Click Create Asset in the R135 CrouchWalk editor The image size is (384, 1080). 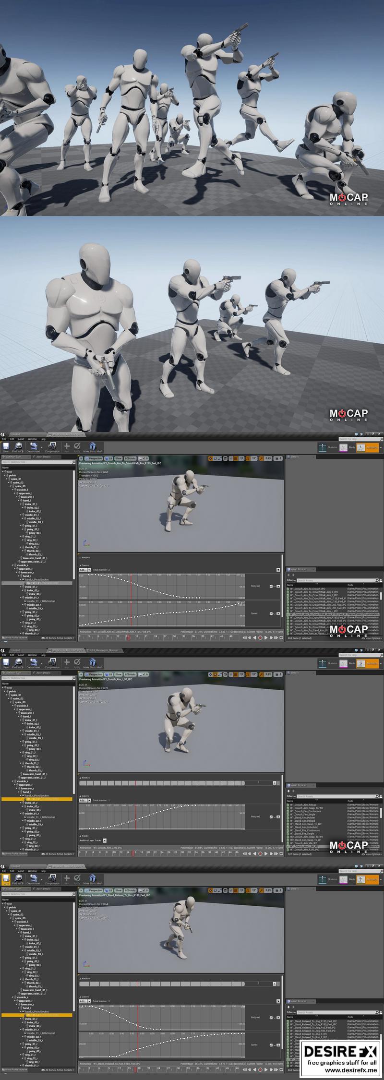[x=34, y=448]
